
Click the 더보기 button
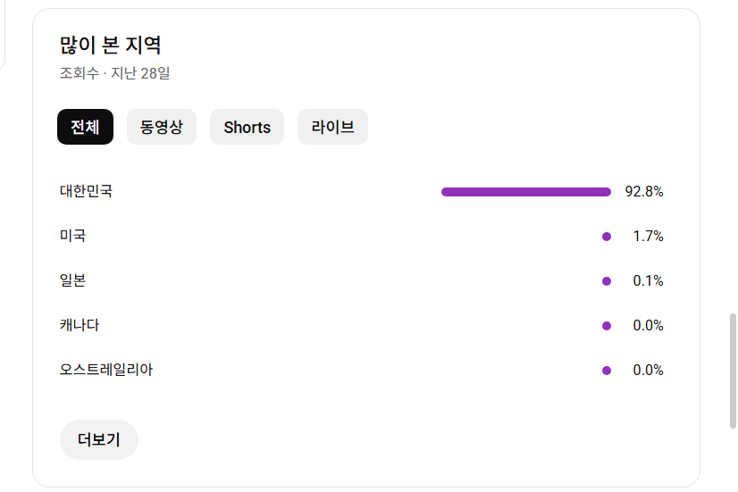click(x=98, y=439)
